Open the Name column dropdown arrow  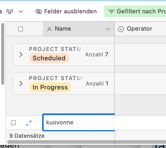[x=108, y=29]
